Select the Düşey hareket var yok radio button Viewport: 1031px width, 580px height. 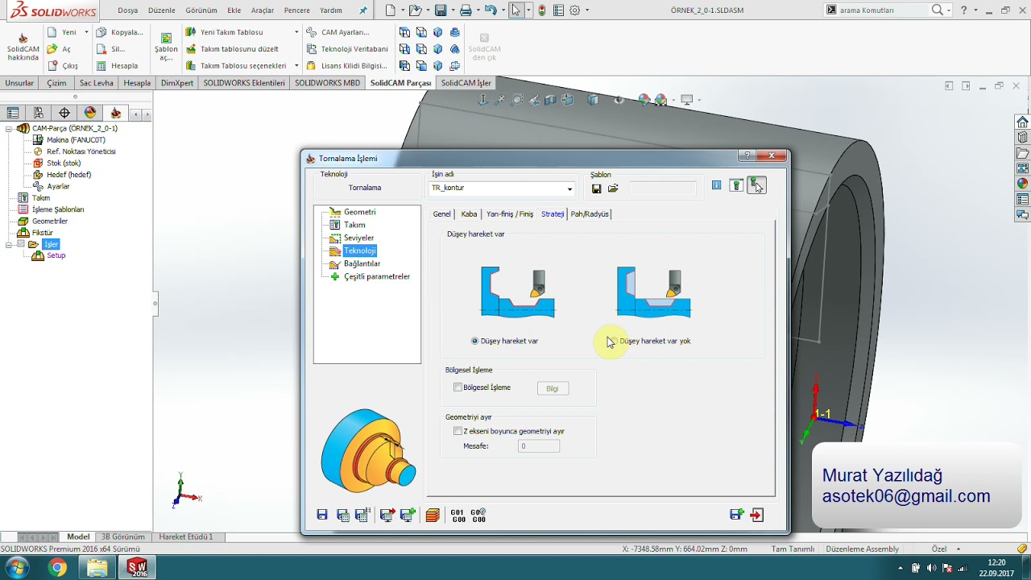614,341
